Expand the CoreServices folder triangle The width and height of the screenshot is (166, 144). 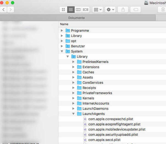click(x=73, y=83)
